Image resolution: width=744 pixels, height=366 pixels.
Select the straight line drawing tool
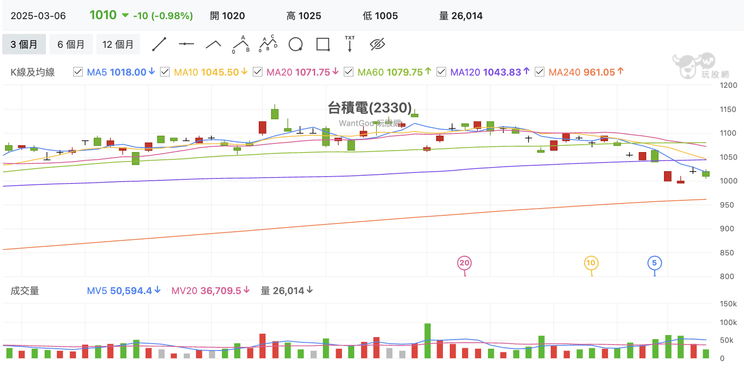(x=159, y=44)
